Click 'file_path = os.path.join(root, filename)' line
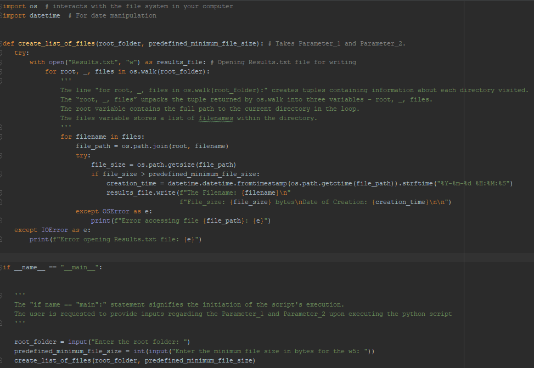The height and width of the screenshot is (368, 534). click(x=152, y=146)
